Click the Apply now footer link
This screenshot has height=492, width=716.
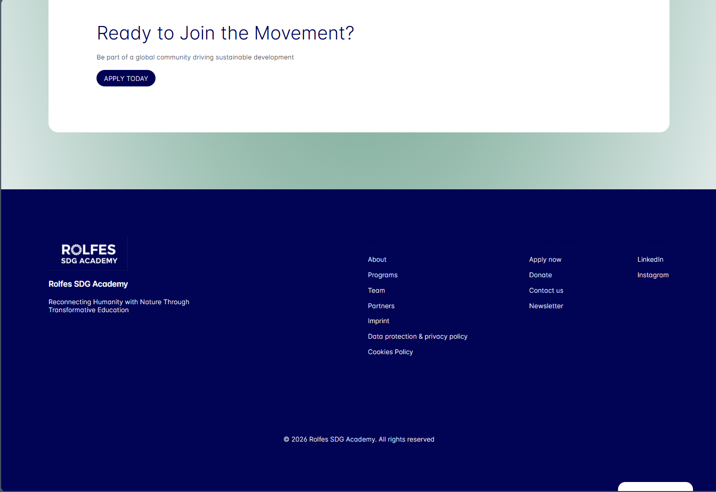(545, 260)
